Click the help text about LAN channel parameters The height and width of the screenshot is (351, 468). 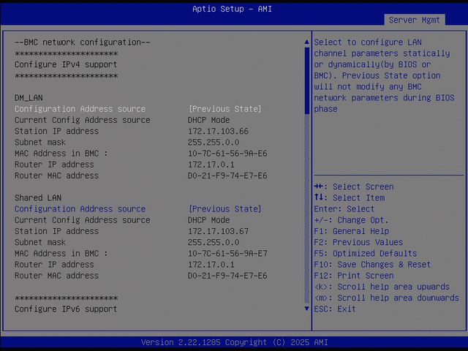[x=384, y=75]
